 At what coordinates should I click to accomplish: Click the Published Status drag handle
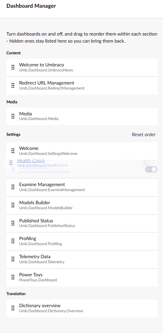(x=13, y=223)
